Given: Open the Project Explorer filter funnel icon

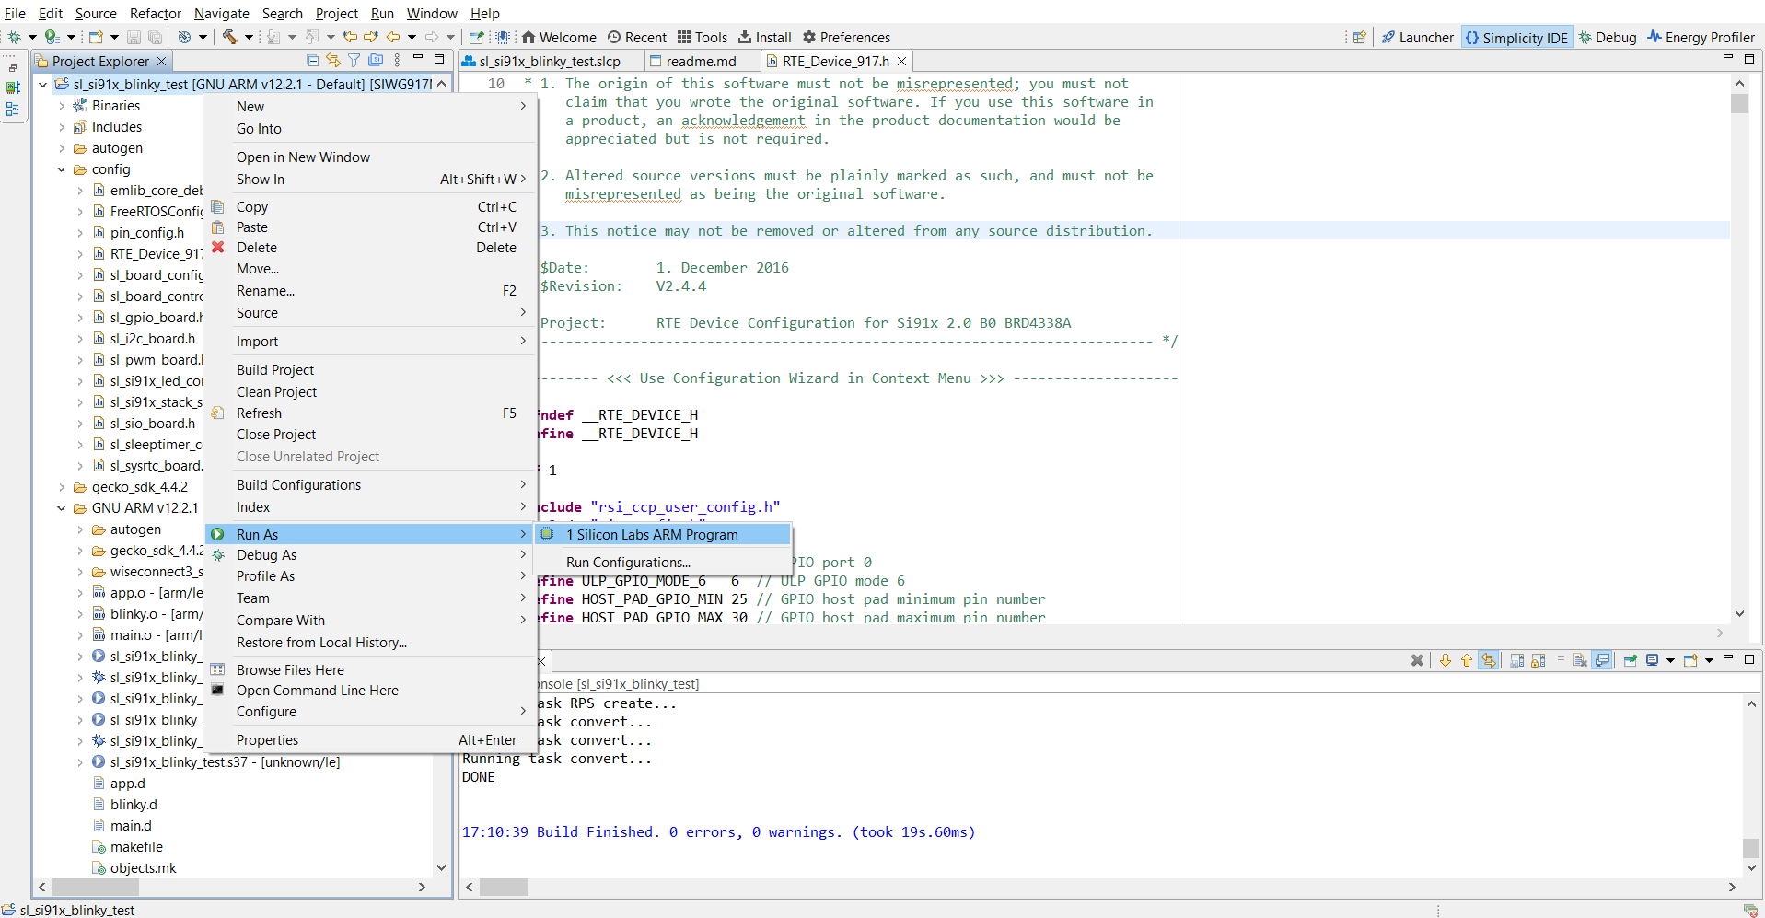Looking at the screenshot, I should click(x=354, y=60).
